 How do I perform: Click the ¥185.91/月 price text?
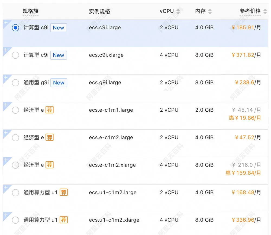tap(246, 27)
